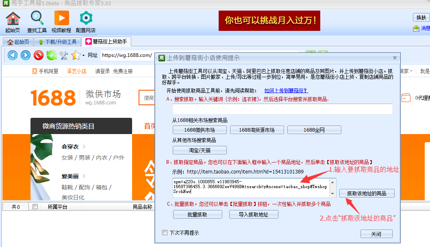Open the wrench and screwdriver tools icon

pos(64,55)
